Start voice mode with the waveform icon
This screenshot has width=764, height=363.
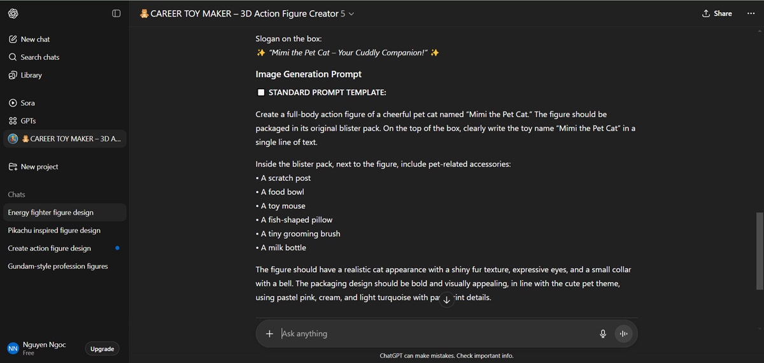[623, 334]
